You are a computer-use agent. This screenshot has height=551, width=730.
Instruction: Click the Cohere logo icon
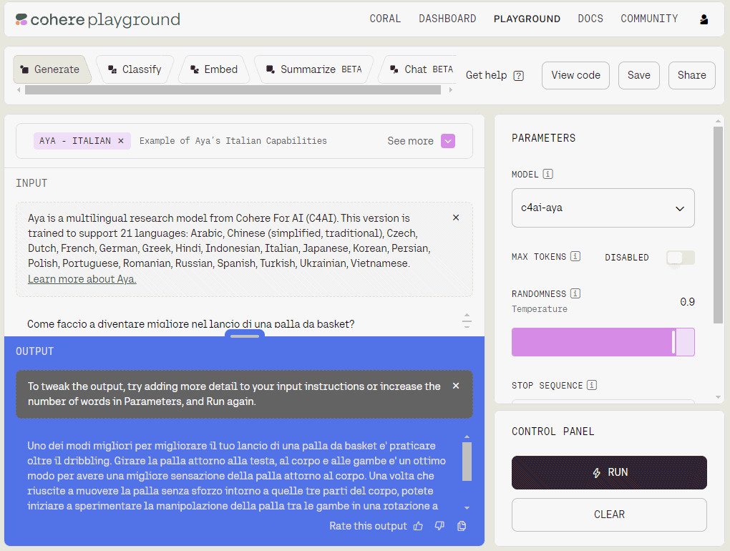click(x=21, y=19)
